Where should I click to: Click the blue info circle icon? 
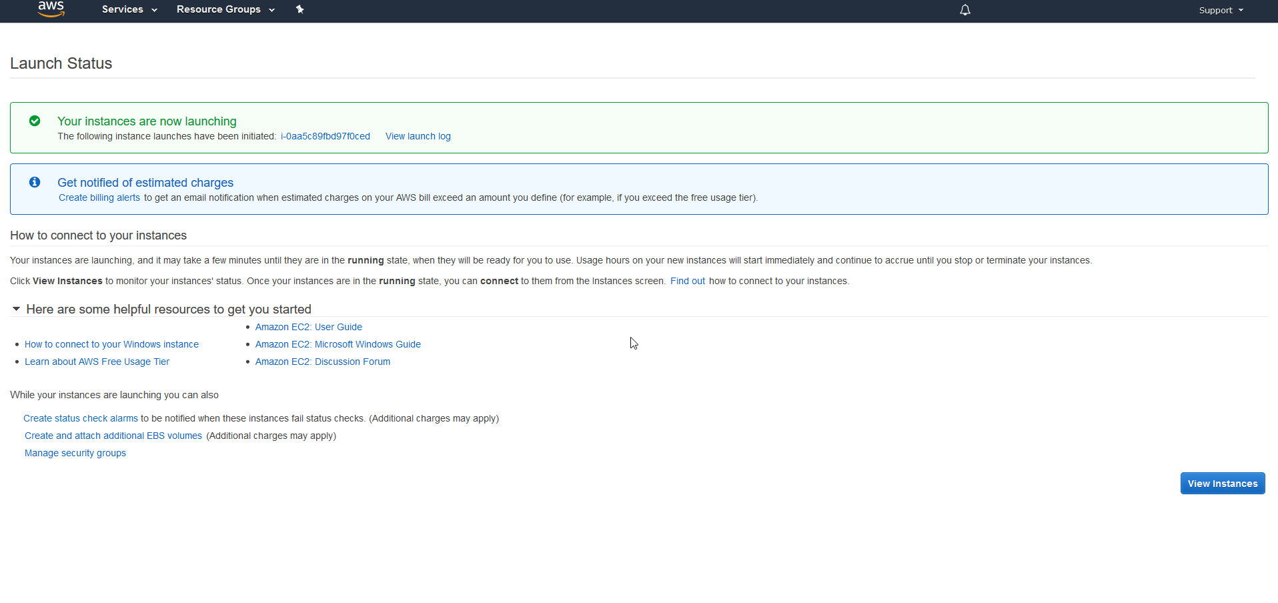[35, 182]
